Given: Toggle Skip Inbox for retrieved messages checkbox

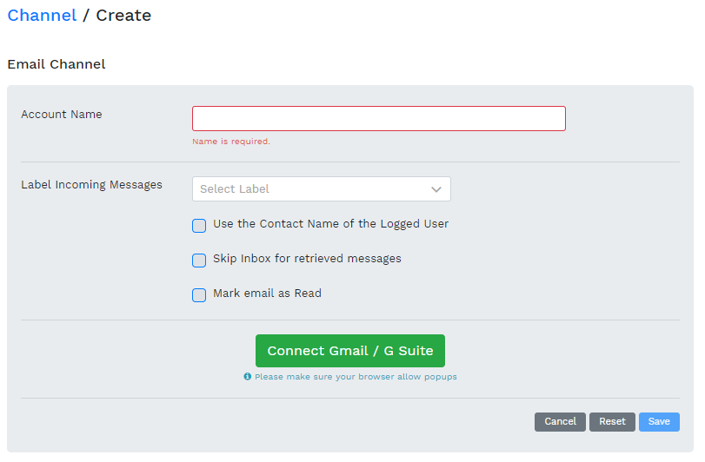Looking at the screenshot, I should point(199,261).
